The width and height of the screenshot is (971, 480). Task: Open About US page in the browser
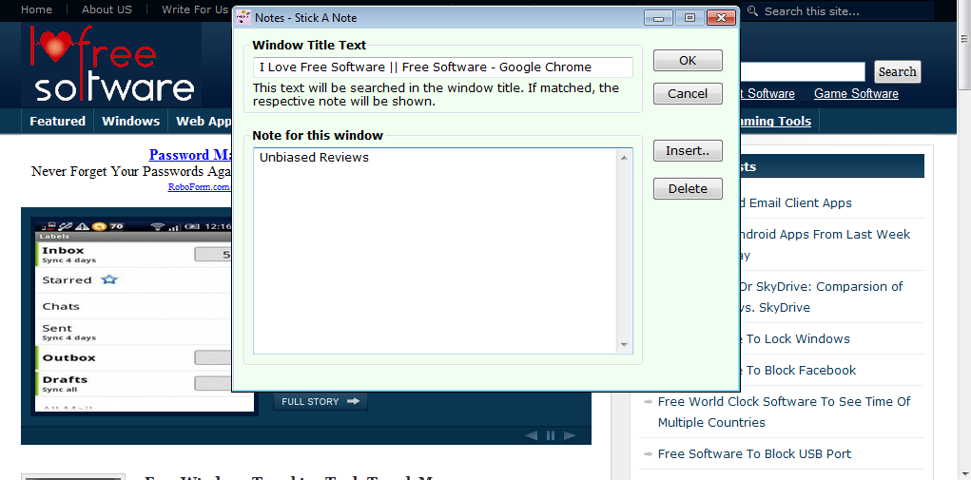point(107,10)
